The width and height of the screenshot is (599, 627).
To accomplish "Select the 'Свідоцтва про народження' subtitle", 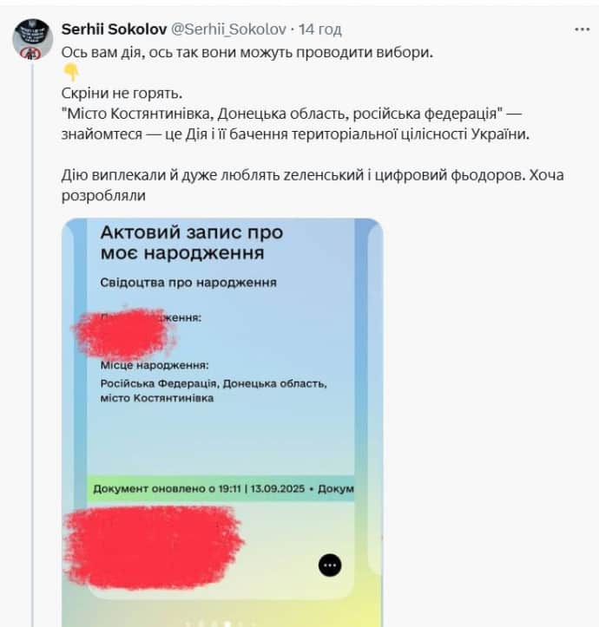I will pos(188,283).
